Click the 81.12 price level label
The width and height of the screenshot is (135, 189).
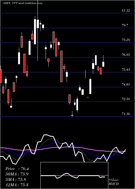click(126, 11)
